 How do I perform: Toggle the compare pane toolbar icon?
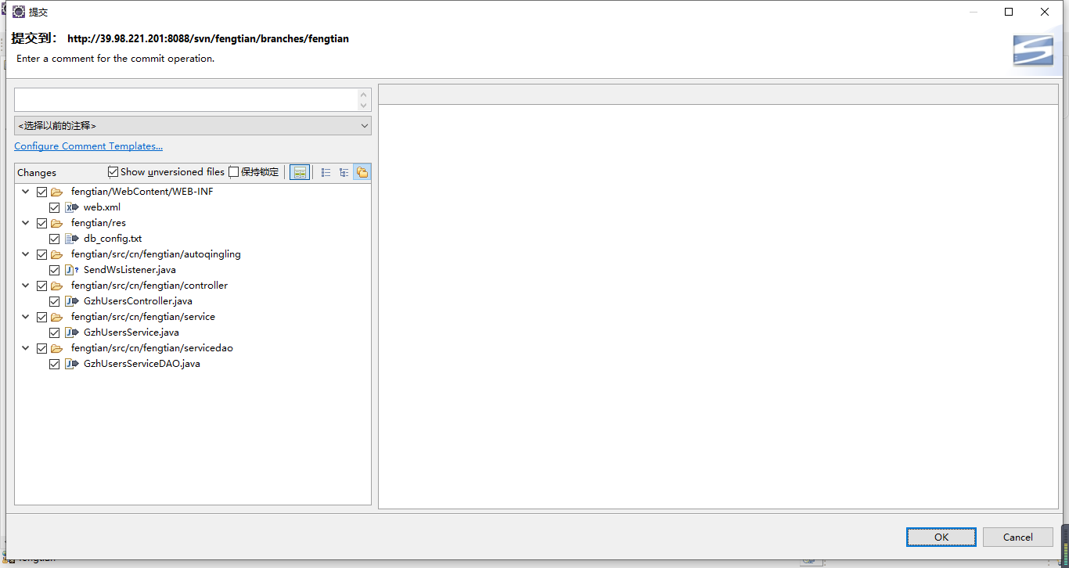point(300,172)
